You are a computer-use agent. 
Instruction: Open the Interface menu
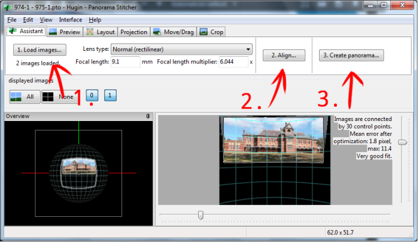(71, 20)
